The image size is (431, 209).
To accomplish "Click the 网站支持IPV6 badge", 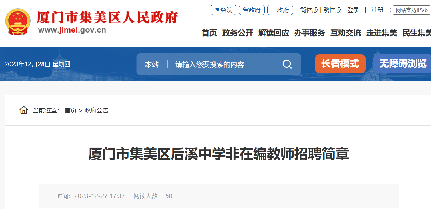I will (x=411, y=10).
